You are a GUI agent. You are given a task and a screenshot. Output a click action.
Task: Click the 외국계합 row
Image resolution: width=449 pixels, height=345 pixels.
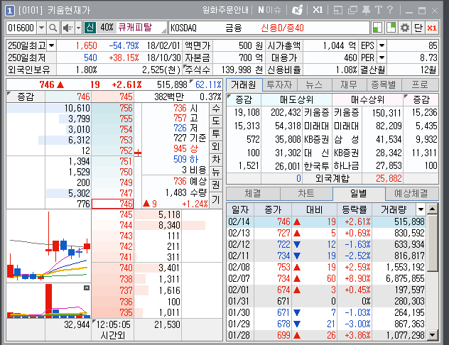click(x=332, y=178)
